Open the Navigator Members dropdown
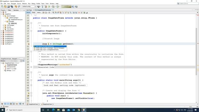 pos(6,61)
